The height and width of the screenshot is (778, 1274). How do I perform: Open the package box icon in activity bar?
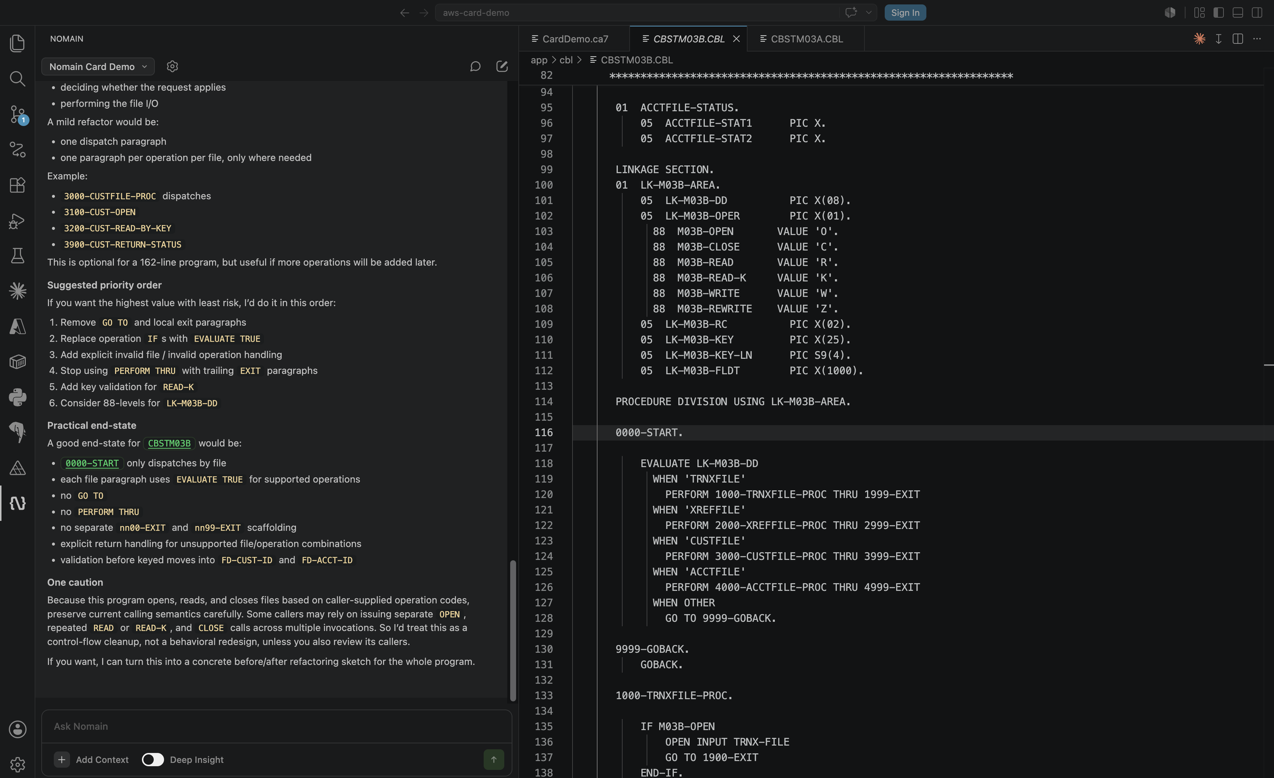click(17, 362)
